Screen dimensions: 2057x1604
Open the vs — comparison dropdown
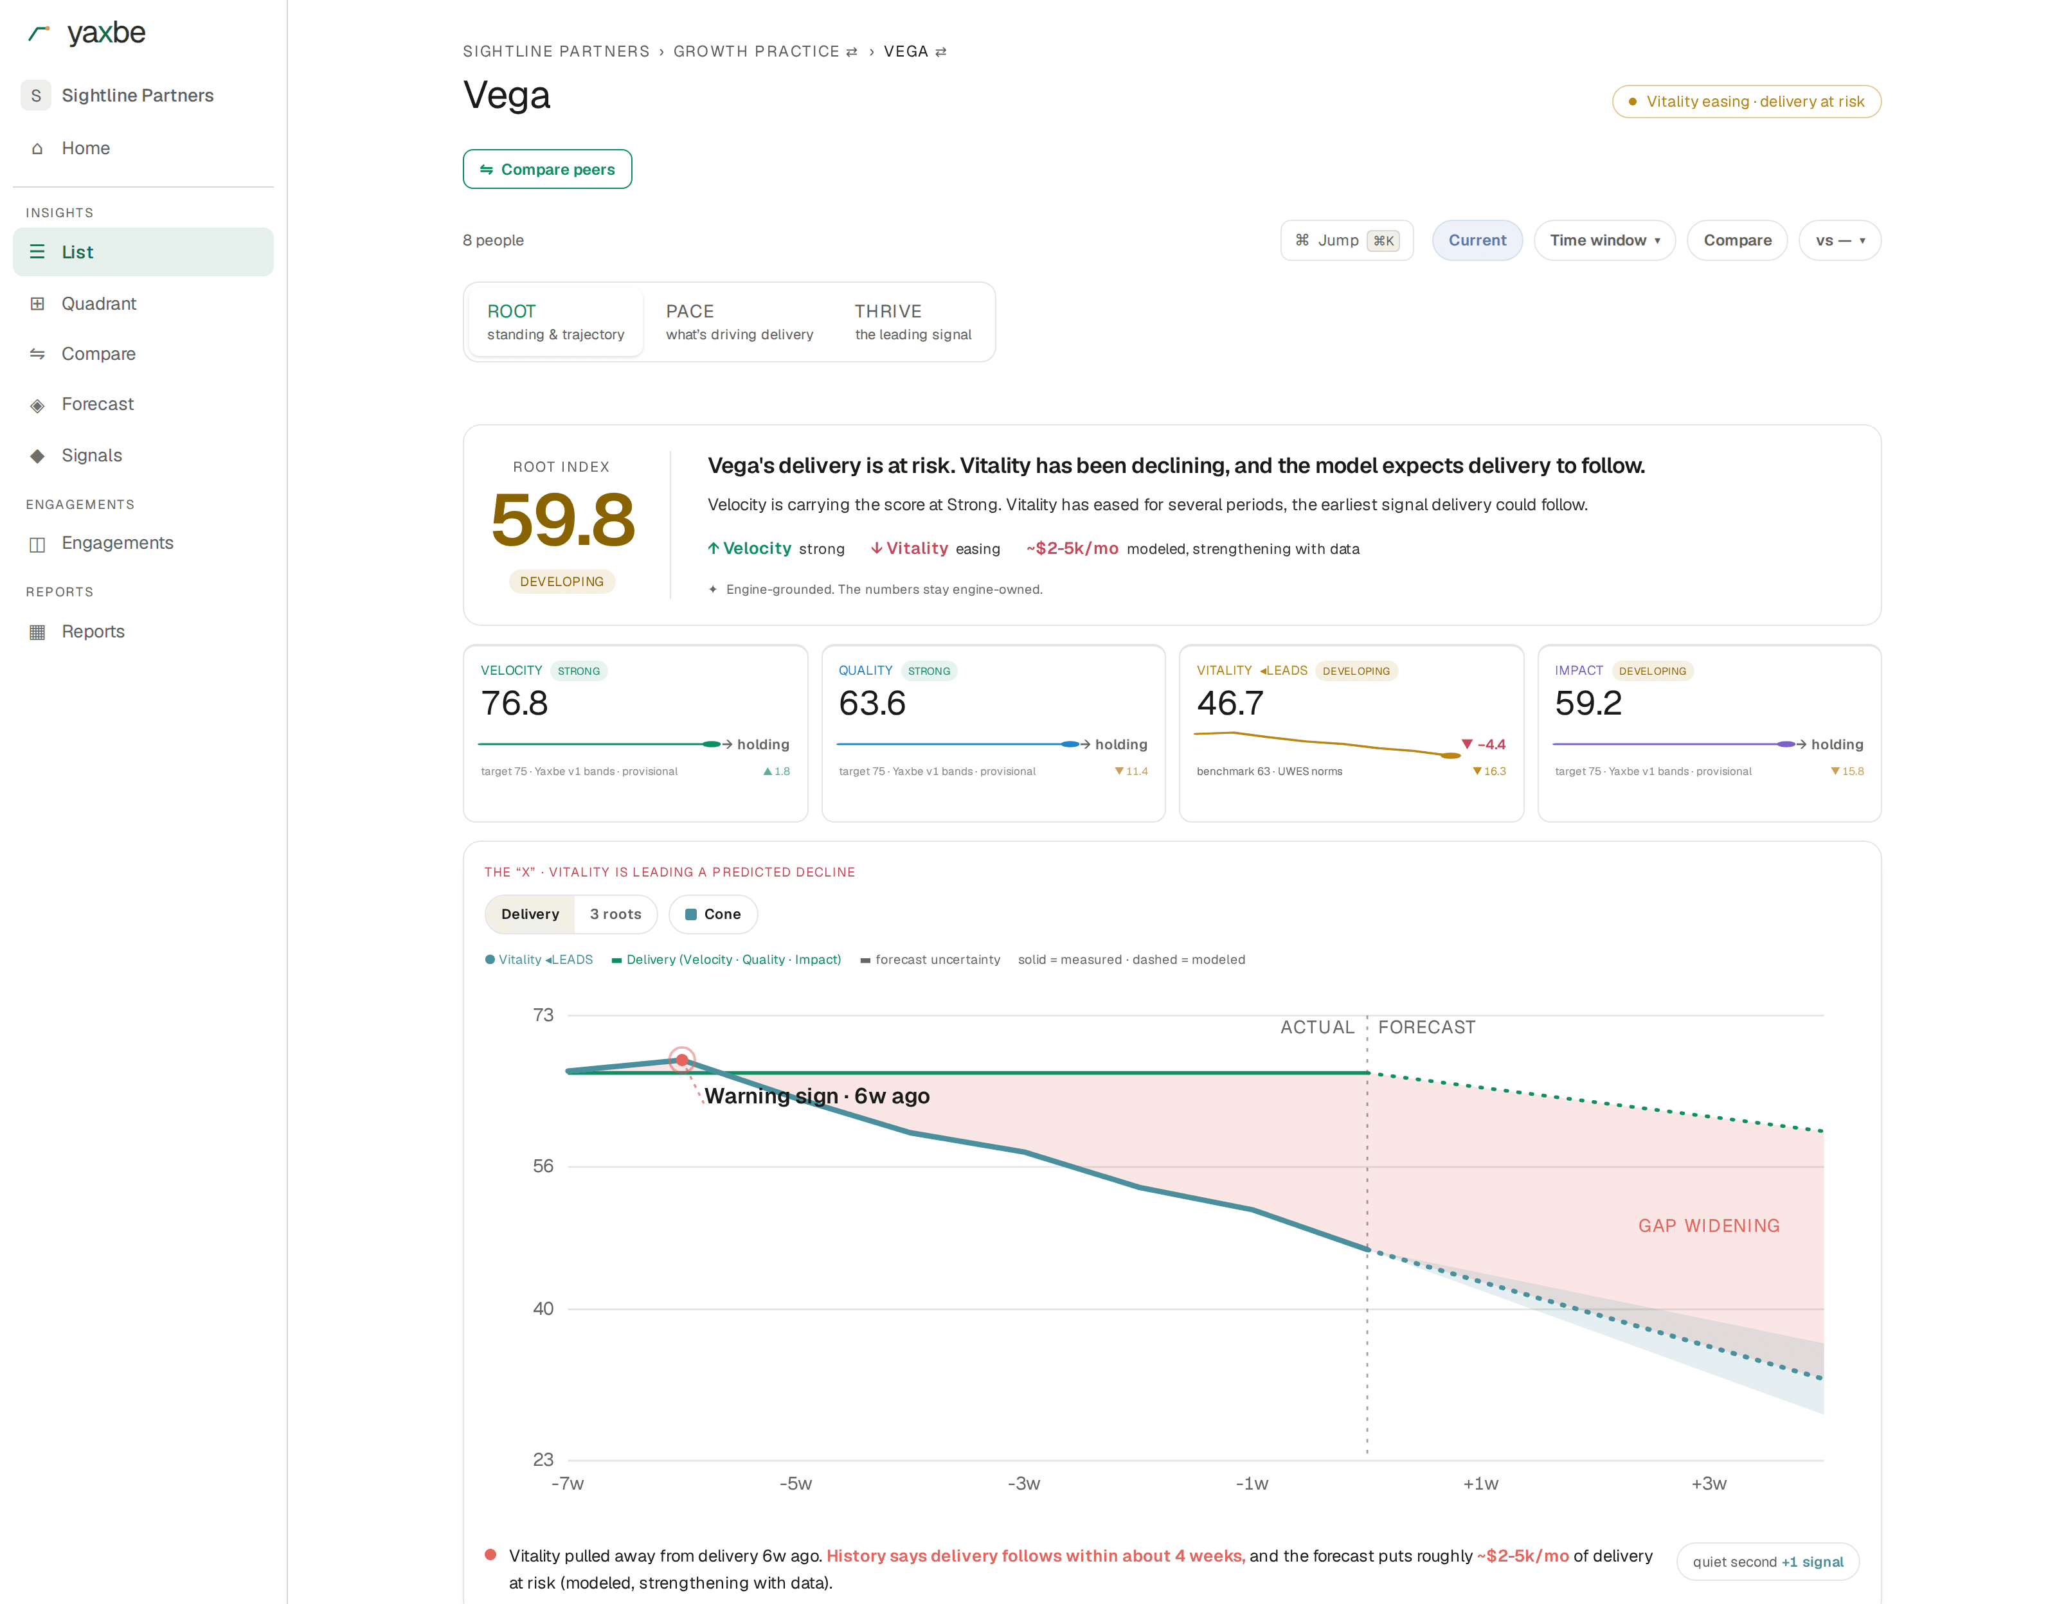1840,241
